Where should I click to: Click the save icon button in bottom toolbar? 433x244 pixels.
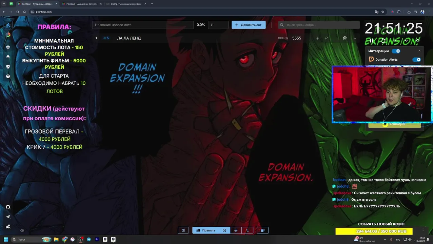[183, 230]
